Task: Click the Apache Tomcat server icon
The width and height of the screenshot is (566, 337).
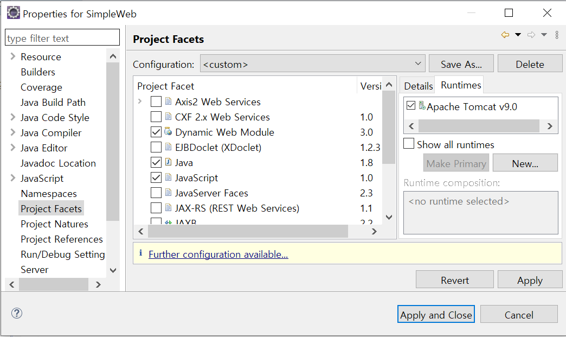Action: pyautogui.click(x=422, y=106)
